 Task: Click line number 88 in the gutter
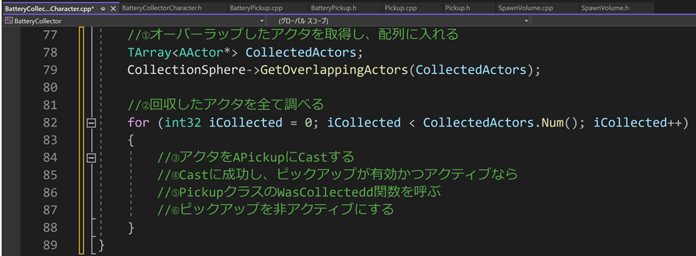coord(50,227)
